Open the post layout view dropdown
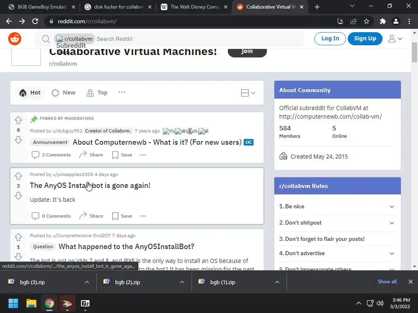 tap(248, 93)
